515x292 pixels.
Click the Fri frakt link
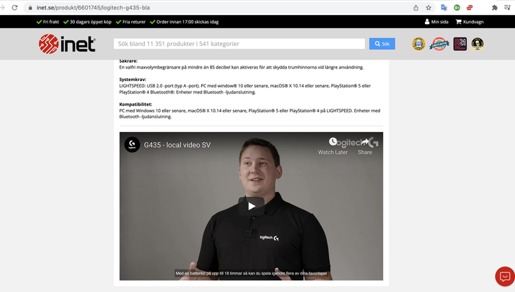47,22
